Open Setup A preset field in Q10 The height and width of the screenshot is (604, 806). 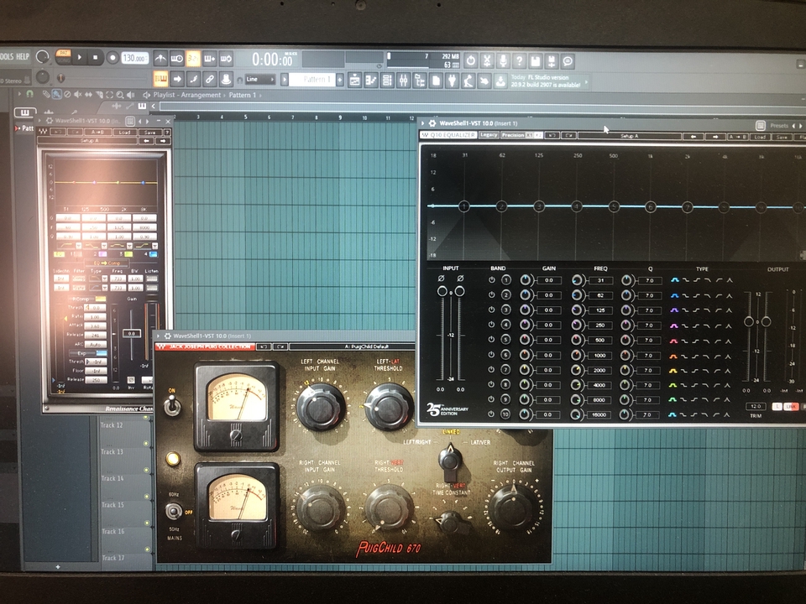(x=630, y=136)
